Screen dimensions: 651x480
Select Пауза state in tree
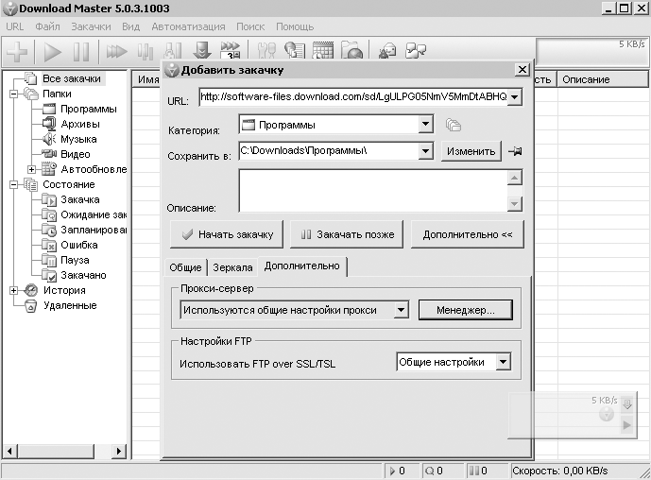[75, 261]
